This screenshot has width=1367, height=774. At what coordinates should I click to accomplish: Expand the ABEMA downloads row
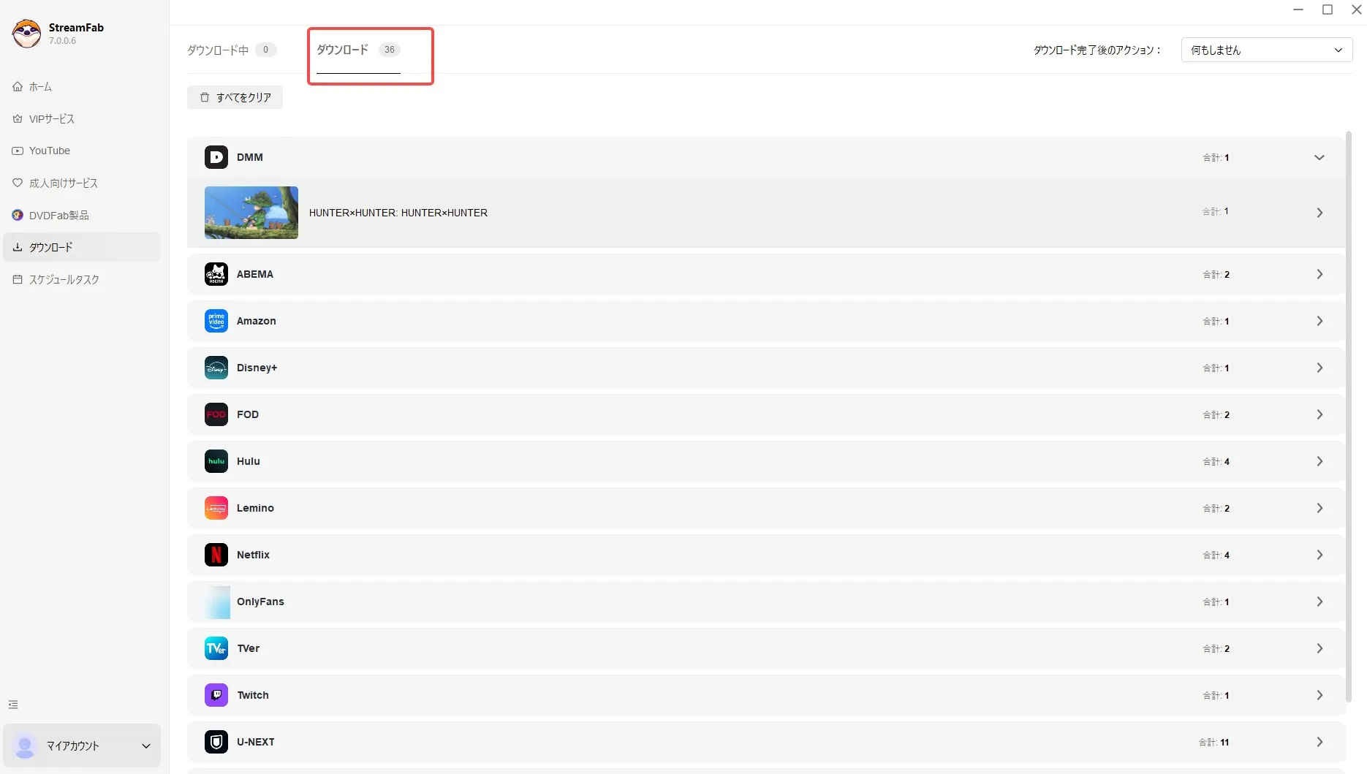tap(1319, 274)
